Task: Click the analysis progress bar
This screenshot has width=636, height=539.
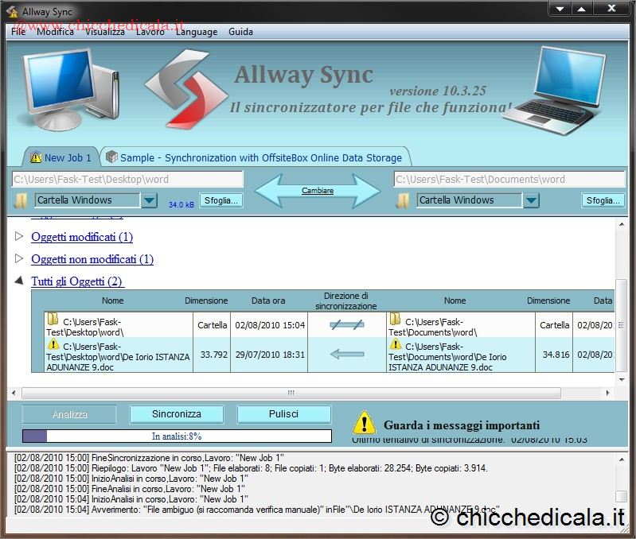Action: [x=177, y=436]
